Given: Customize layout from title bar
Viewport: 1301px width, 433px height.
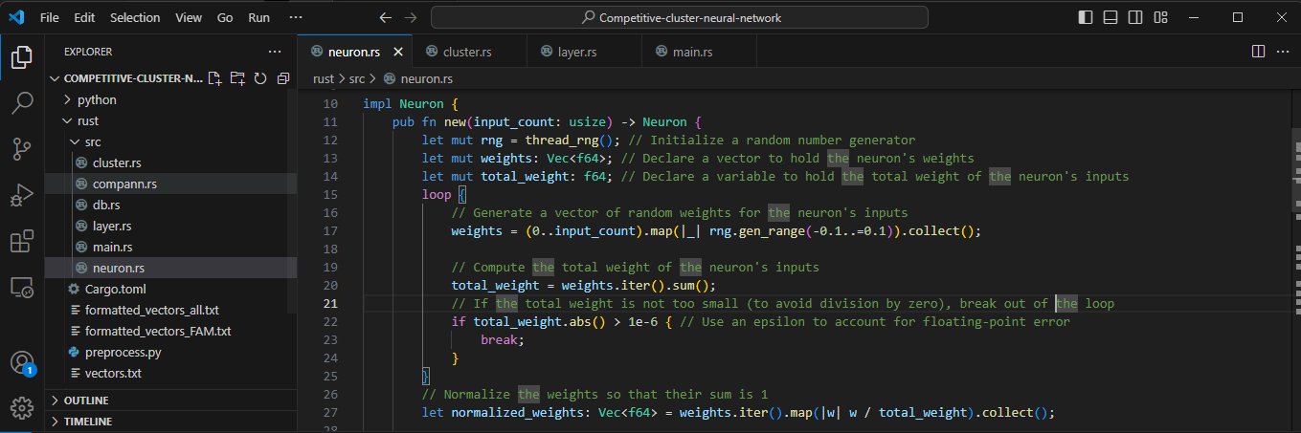Looking at the screenshot, I should point(1159,17).
